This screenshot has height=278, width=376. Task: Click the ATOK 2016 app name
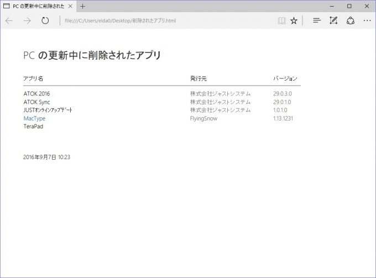[x=36, y=94]
